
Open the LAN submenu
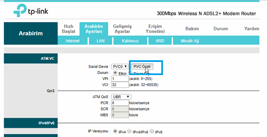click(100, 41)
